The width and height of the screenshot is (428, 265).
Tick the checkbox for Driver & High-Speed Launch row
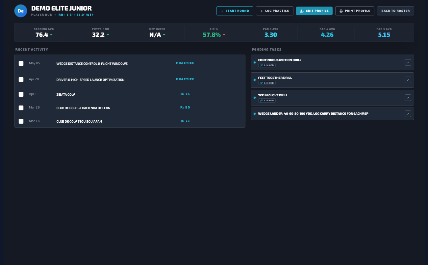(x=21, y=80)
